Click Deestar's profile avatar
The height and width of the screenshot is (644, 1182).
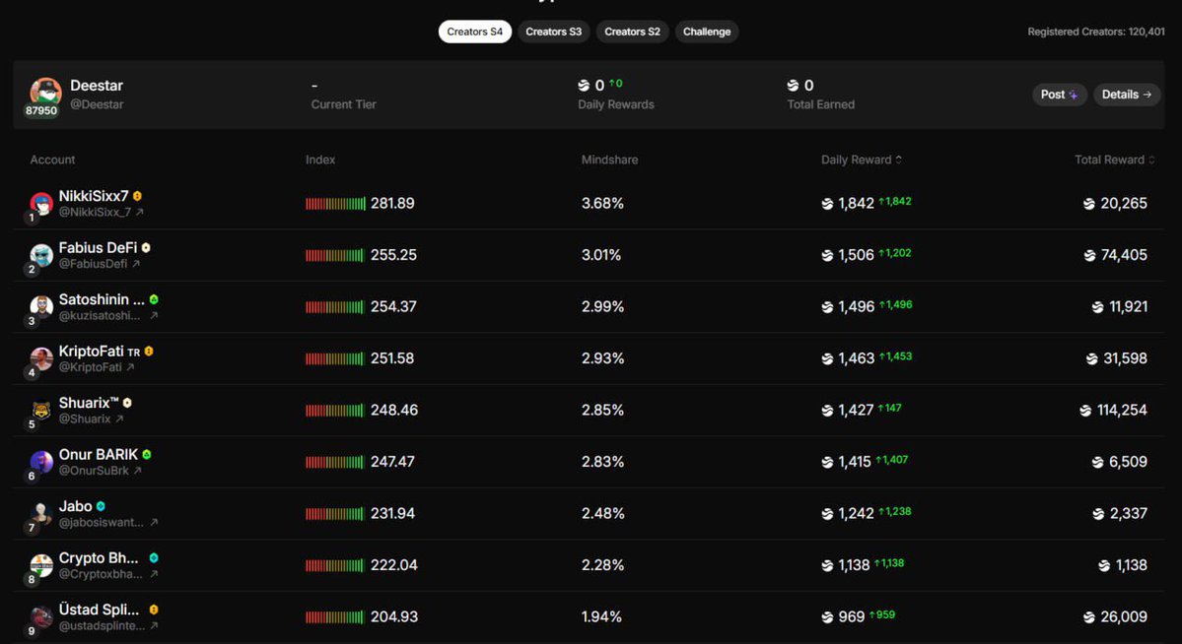coord(45,92)
